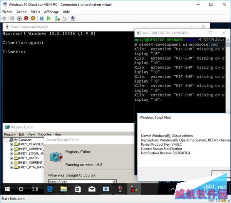Expand the HKEY_LOCAL_MACHINE node
This screenshot has height=203, width=231.
(11, 153)
